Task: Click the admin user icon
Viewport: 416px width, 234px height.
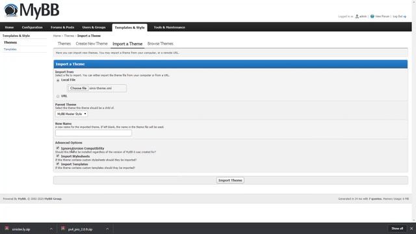Action: [x=357, y=16]
